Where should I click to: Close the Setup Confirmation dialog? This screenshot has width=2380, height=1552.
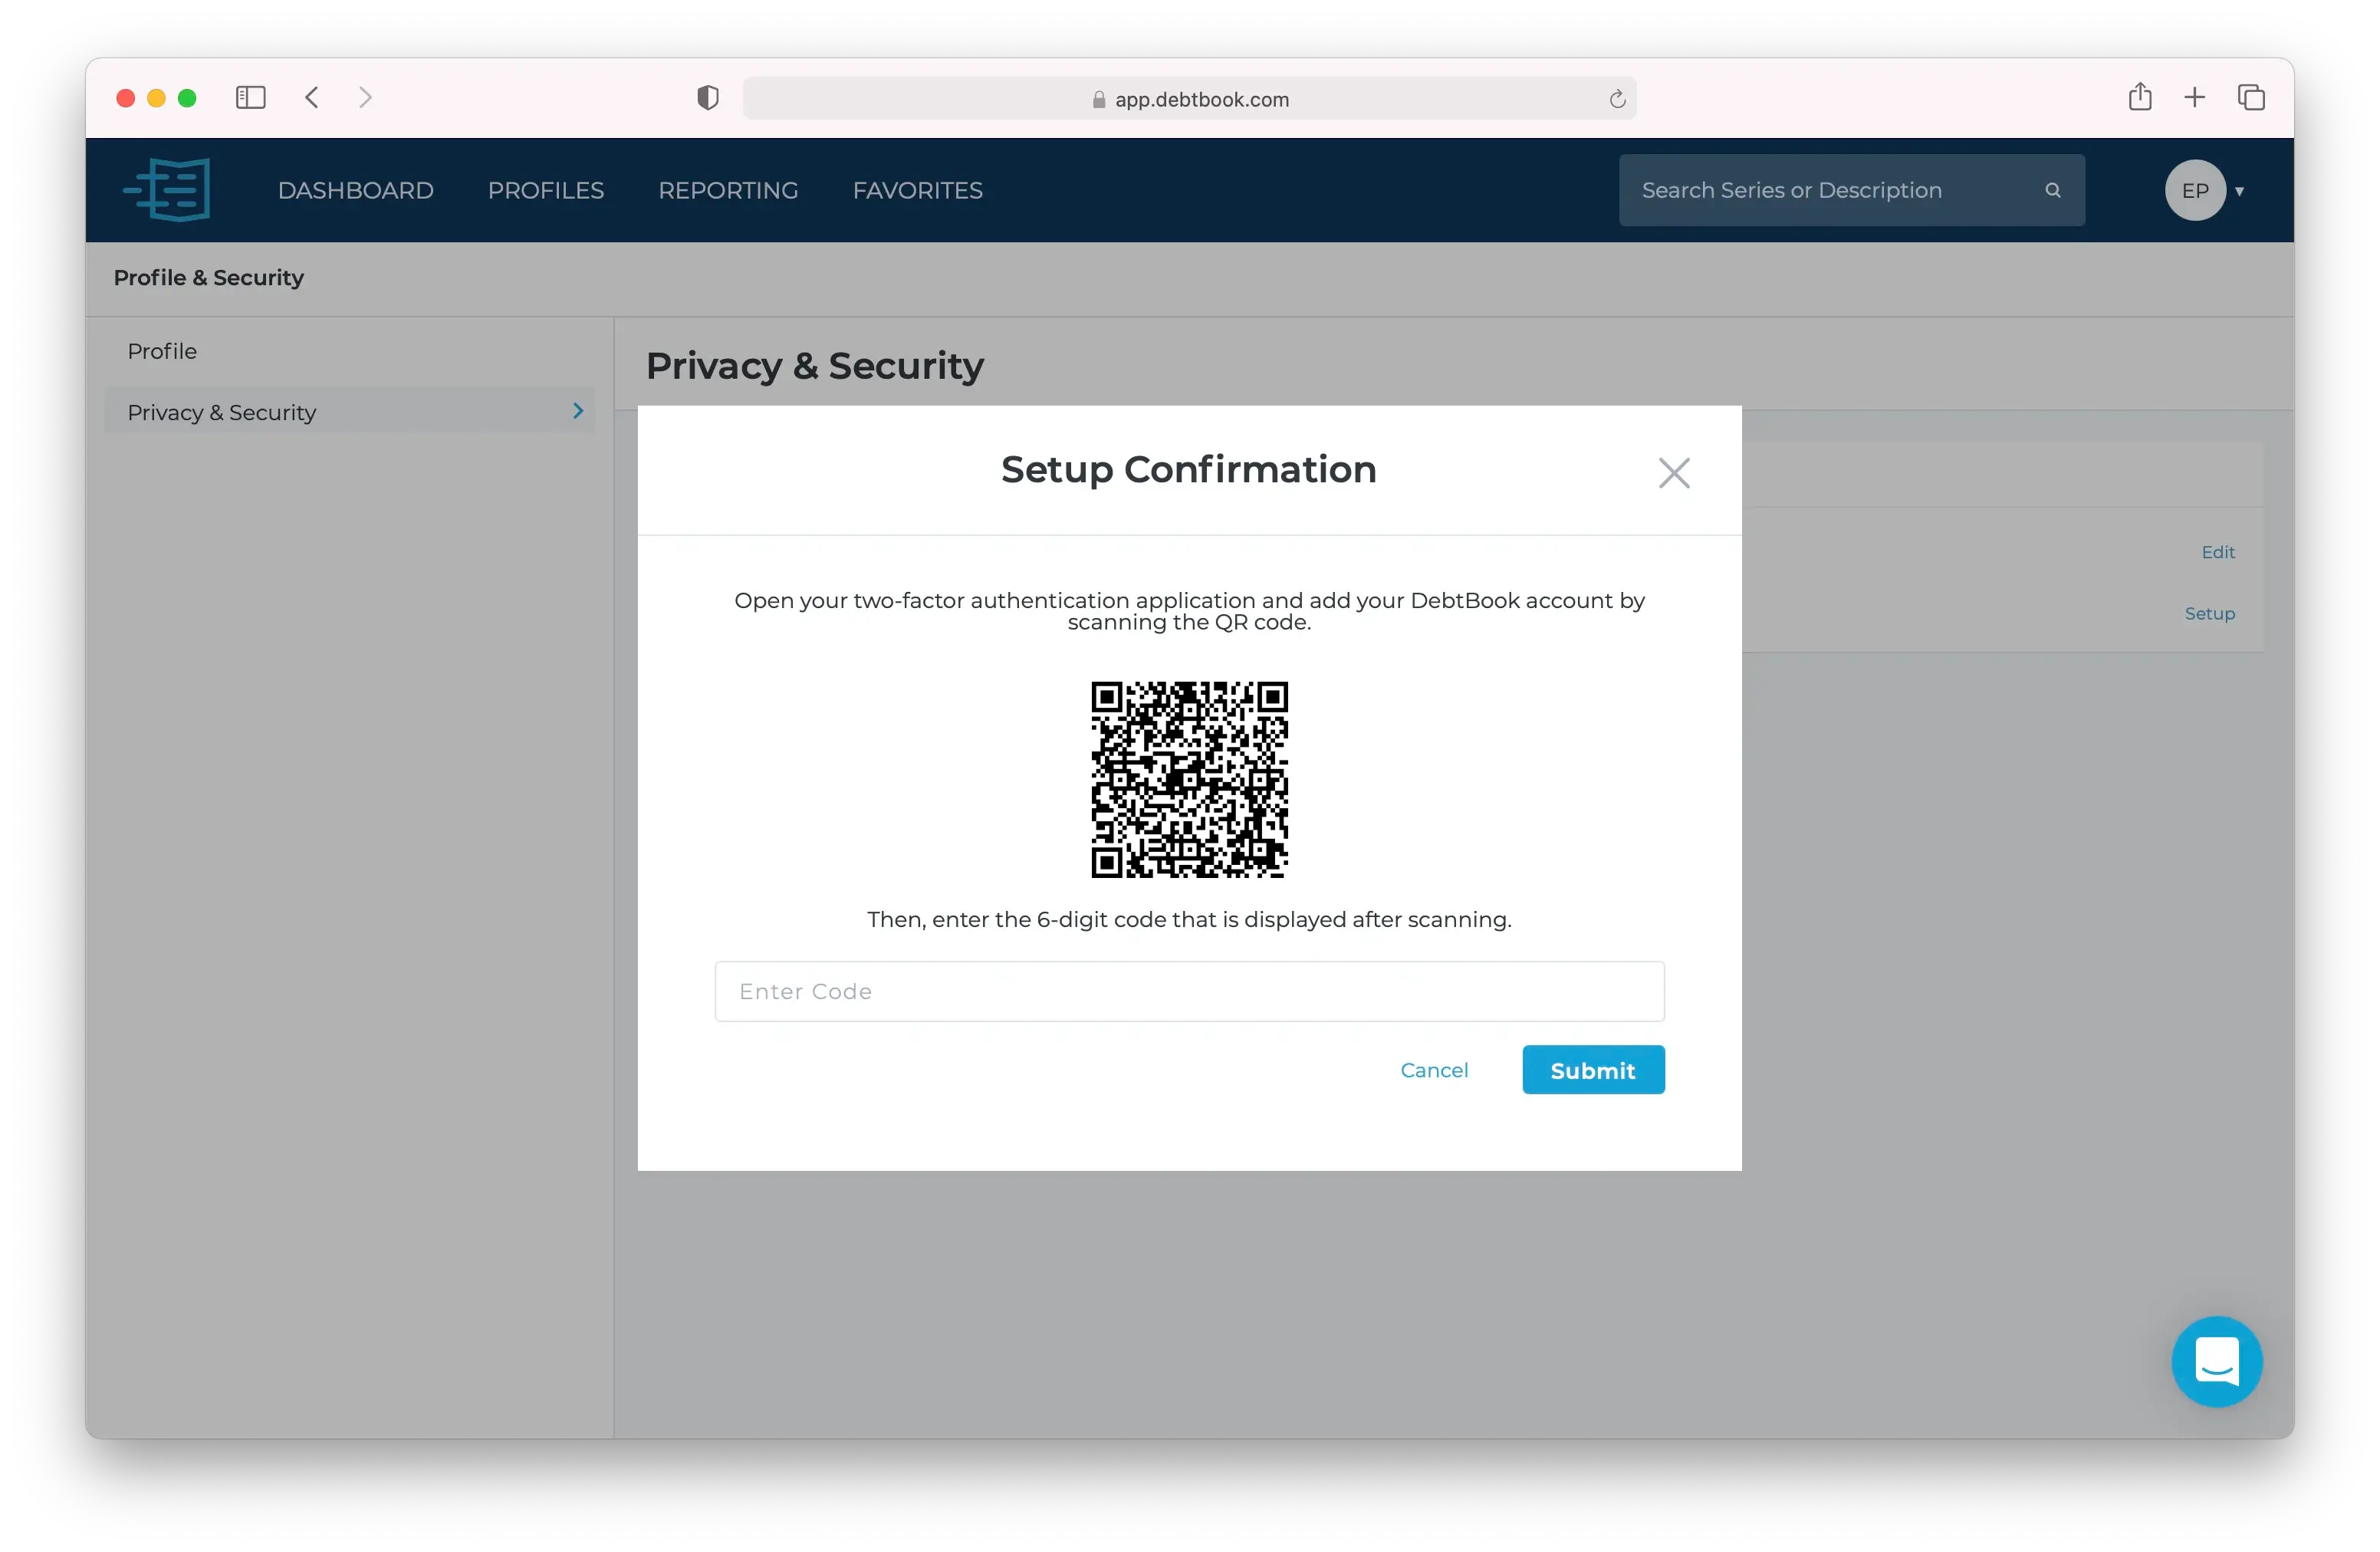pyautogui.click(x=1674, y=472)
